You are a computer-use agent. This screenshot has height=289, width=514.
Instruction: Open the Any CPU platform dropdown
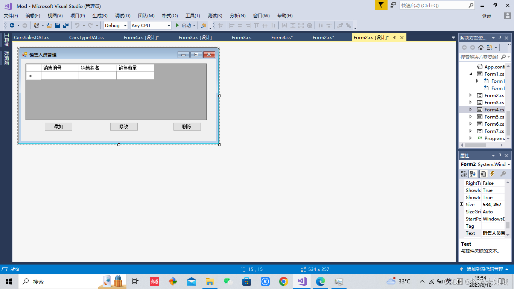170,25
